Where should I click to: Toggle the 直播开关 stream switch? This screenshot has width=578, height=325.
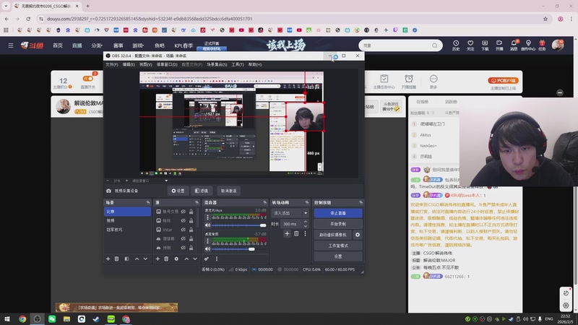(x=87, y=79)
